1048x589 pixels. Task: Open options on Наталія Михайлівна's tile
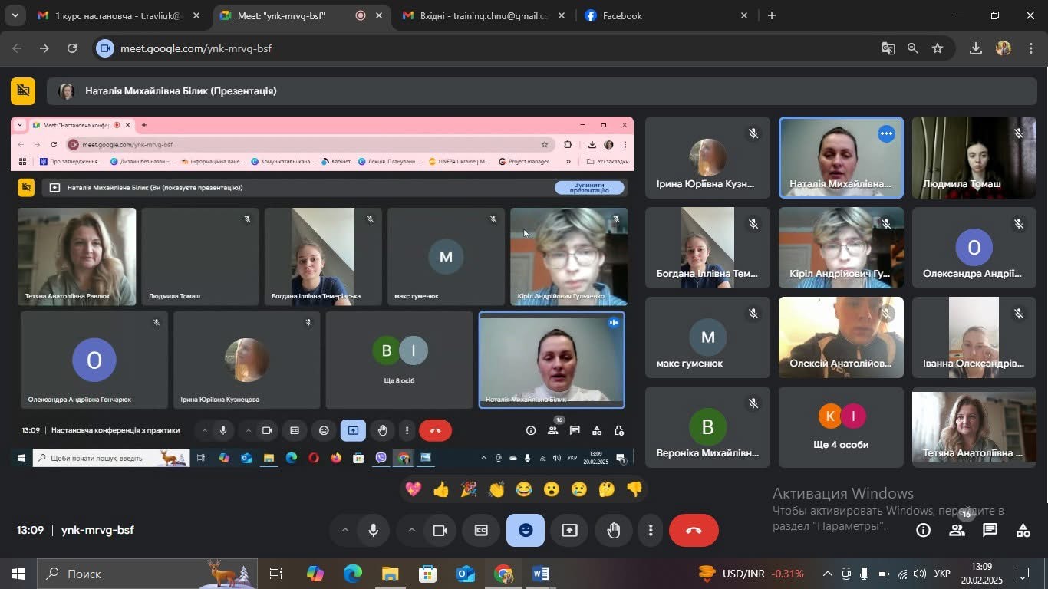pos(886,134)
